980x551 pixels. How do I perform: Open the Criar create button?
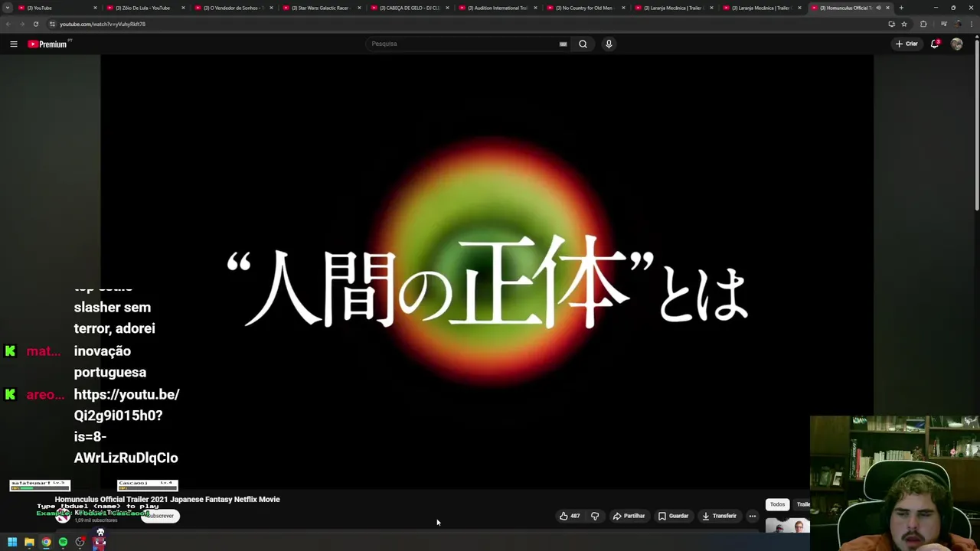[x=906, y=44]
